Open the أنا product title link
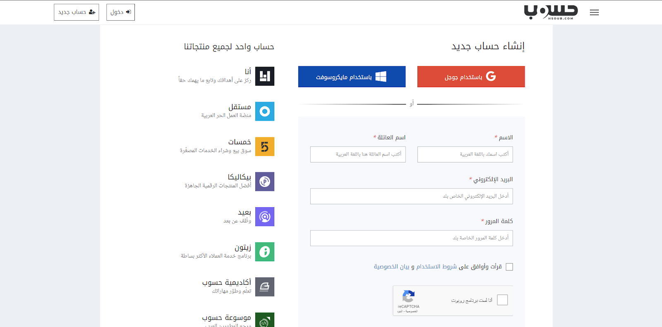 [x=248, y=72]
